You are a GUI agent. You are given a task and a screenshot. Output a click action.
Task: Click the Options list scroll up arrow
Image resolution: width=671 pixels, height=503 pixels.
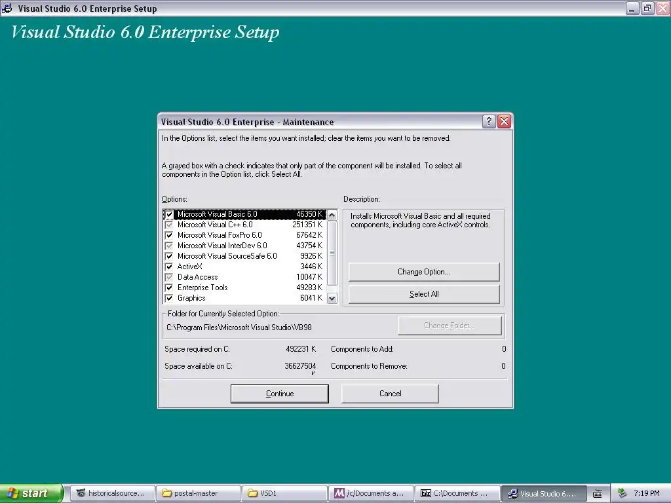point(332,215)
